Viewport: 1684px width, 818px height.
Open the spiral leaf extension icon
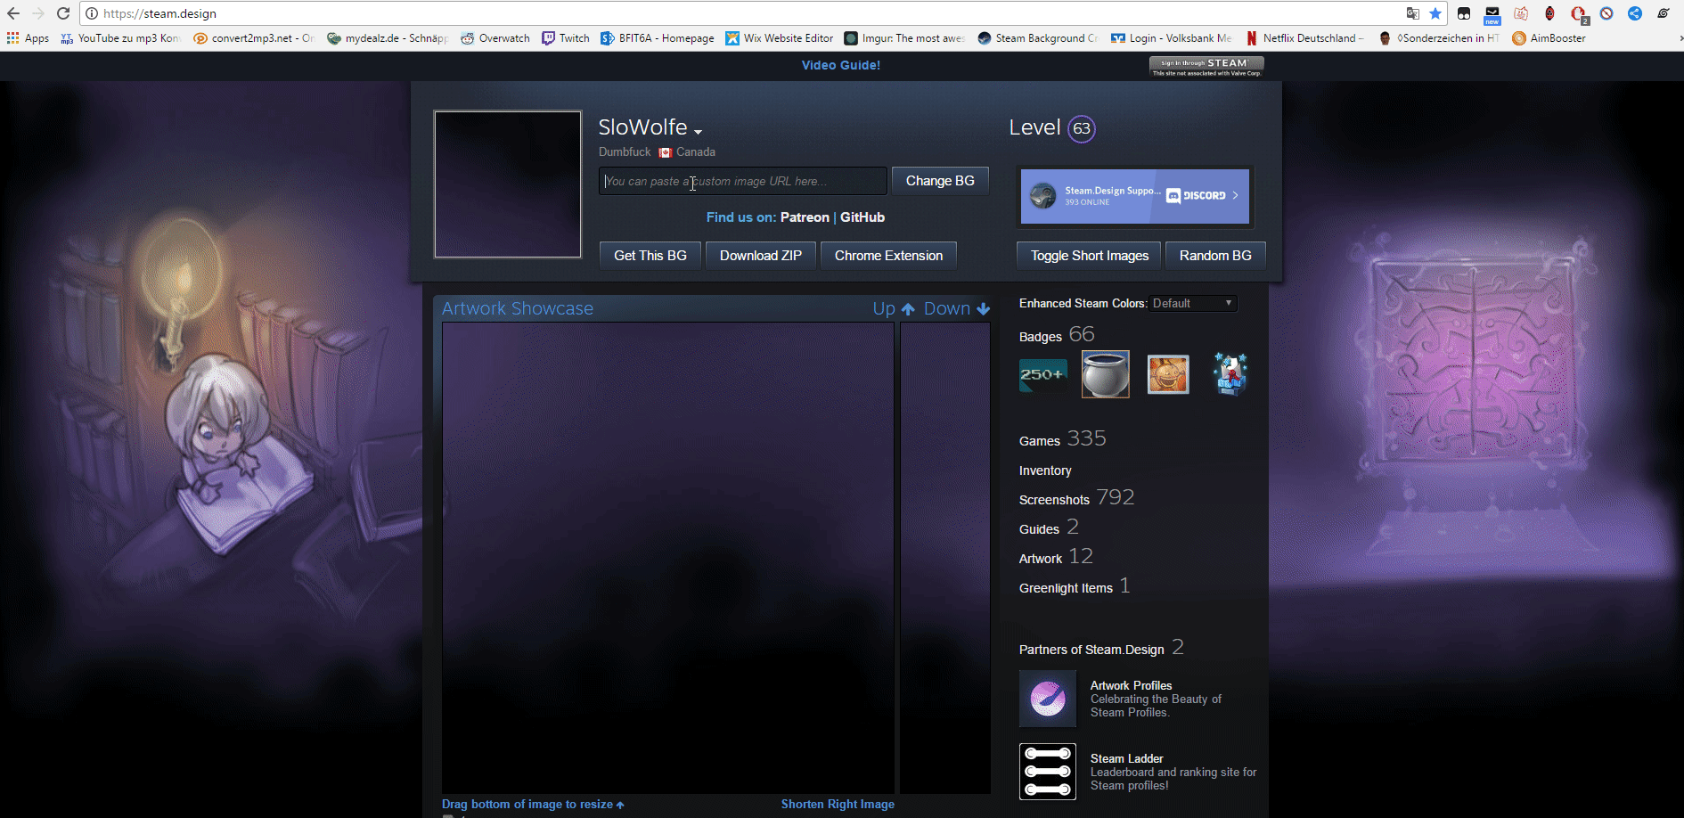[1664, 13]
